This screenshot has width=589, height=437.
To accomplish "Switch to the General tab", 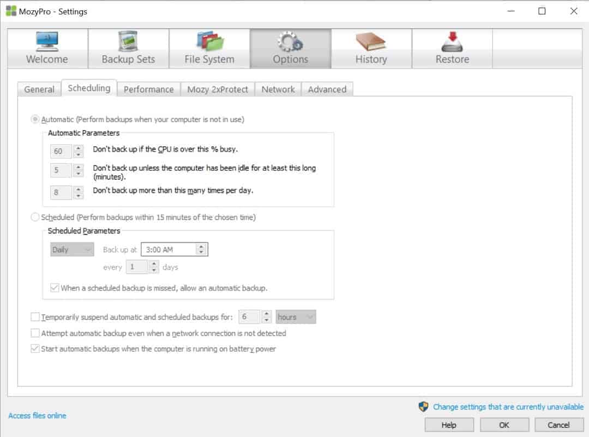I will pyautogui.click(x=39, y=89).
